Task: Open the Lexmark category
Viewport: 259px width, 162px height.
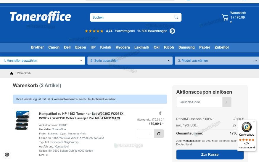Action: coord(142,47)
